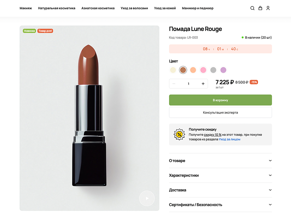This screenshot has width=291, height=213.
Task: Open the Макияж menu item
Action: click(26, 8)
